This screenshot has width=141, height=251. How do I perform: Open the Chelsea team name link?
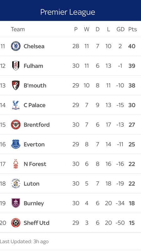[x=34, y=46]
